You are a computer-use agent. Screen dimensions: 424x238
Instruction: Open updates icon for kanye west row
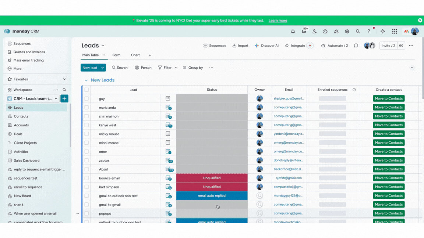coord(169,125)
